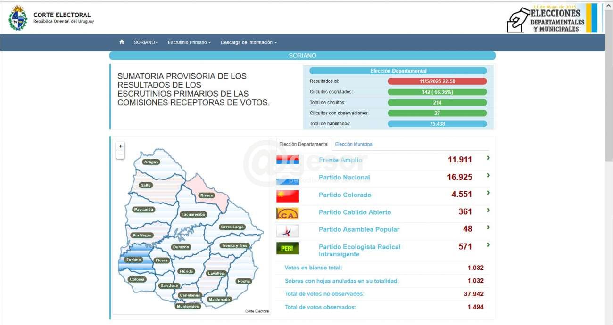Expand Partido Nacional results with arrow

[488, 176]
